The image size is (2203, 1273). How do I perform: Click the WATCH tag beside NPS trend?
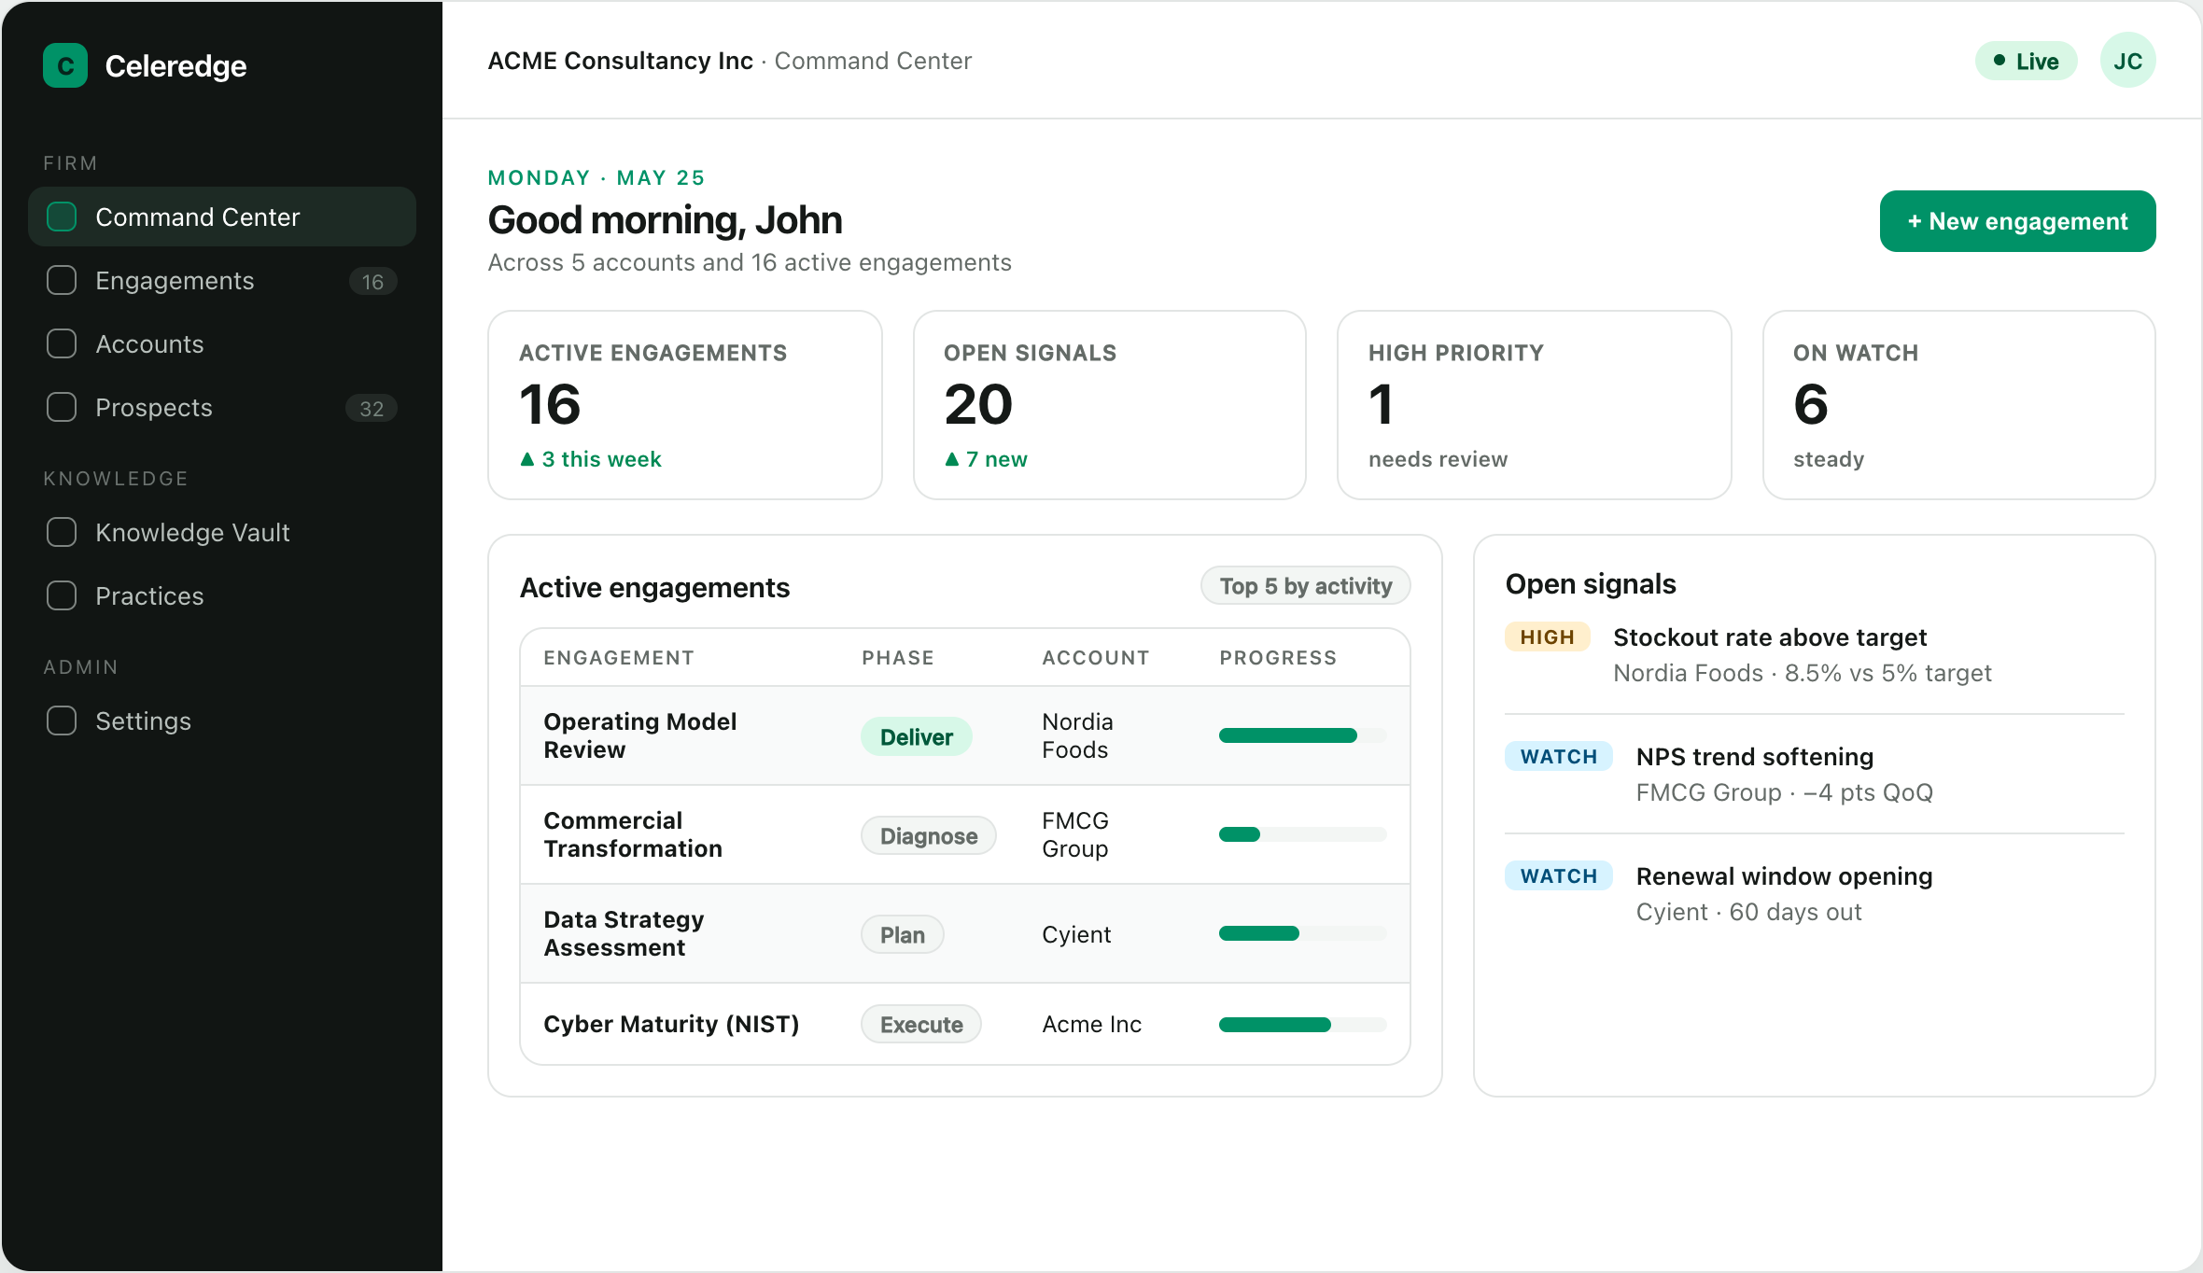tap(1558, 756)
